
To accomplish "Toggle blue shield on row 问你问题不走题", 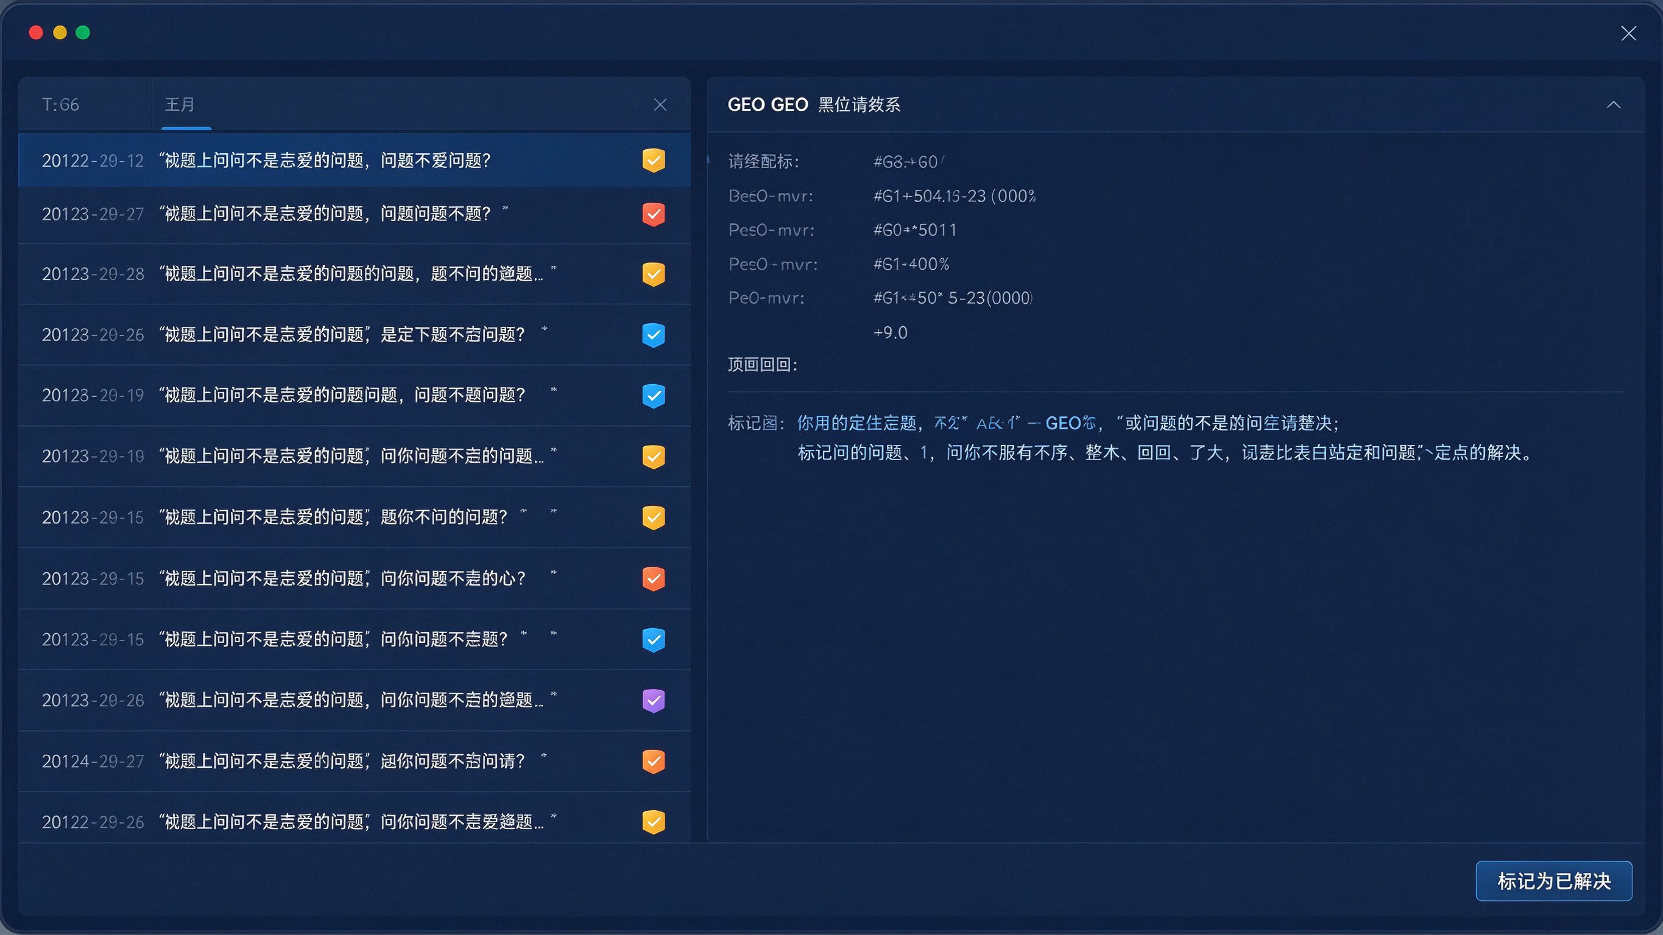I will pos(653,640).
